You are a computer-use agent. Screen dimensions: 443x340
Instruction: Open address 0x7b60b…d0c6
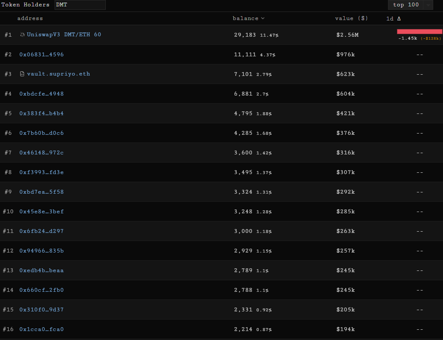(41, 133)
